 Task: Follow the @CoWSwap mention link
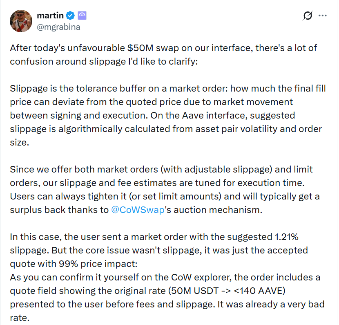pos(138,210)
